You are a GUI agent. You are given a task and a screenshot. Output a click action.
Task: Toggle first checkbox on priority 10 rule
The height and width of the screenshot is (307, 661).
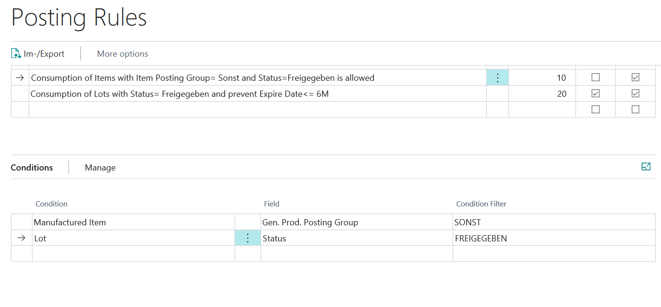[595, 77]
